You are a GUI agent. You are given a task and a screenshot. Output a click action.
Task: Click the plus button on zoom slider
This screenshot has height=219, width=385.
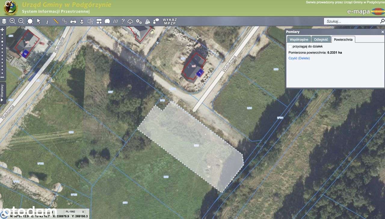coord(2,30)
